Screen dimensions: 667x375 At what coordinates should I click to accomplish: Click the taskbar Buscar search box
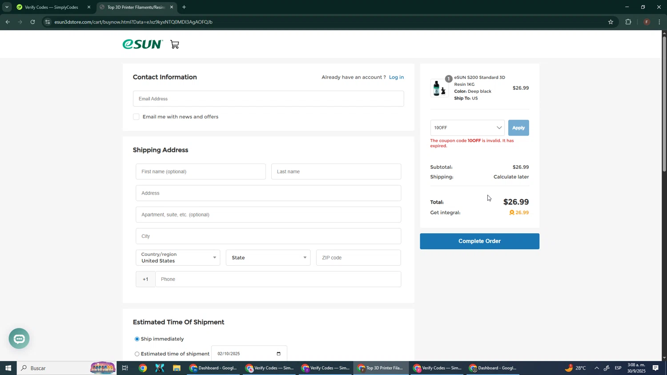[67, 368]
